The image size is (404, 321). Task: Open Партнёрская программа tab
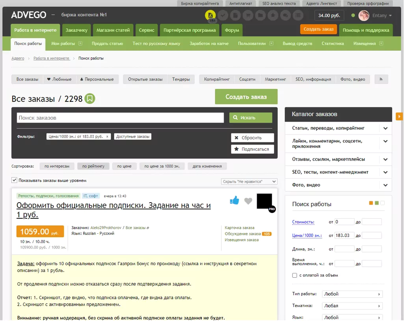(190, 30)
